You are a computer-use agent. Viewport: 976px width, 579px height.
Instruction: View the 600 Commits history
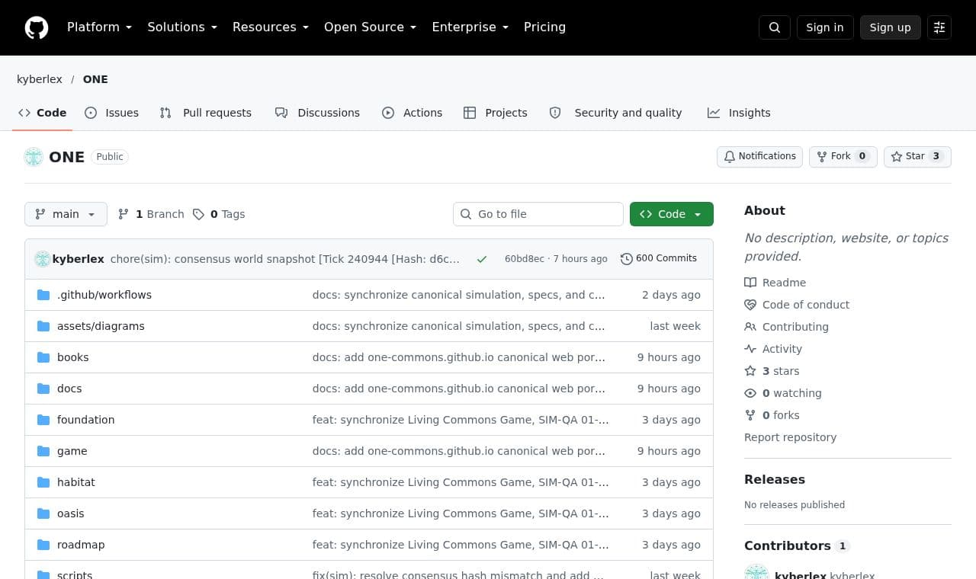pos(659,258)
